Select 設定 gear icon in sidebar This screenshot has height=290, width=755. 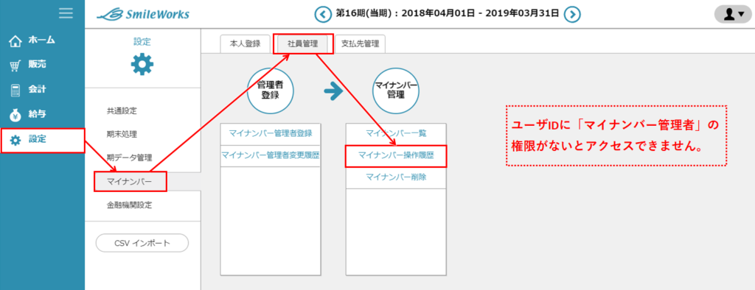[x=16, y=140]
